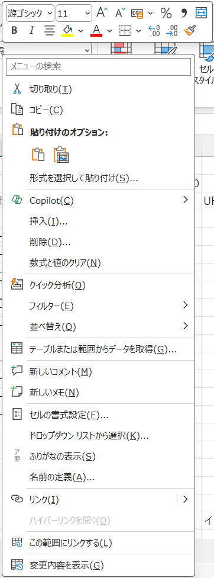The image size is (214, 578).
Task: Apply yellow fill color bucket
Action: tap(67, 31)
